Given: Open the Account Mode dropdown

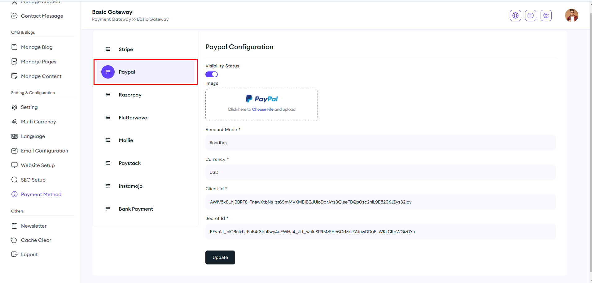Looking at the screenshot, I should click(x=380, y=143).
